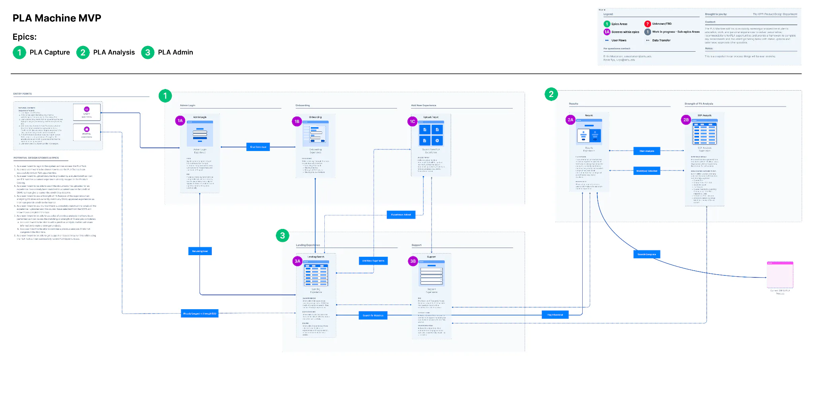Click the green PLA Analysis epic badge

(83, 52)
